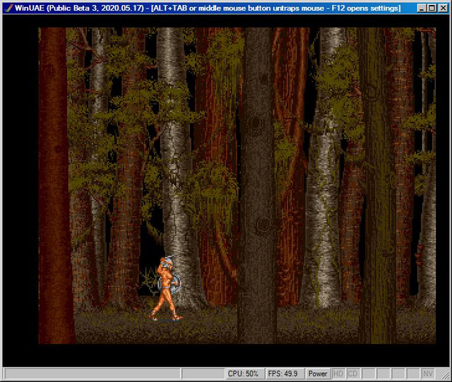Minimize the WinUAE window

click(x=422, y=8)
